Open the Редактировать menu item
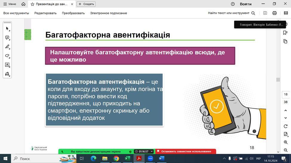Screen dimensions: 291x163 [x=45, y=13]
